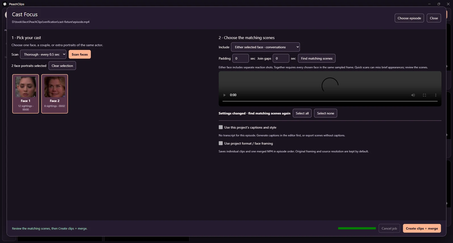Mute the preview video volume icon
Viewport: 453px width, 243px height.
pos(413,95)
